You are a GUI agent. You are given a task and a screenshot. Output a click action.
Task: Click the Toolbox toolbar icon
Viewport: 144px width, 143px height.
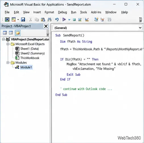[x=109, y=20]
